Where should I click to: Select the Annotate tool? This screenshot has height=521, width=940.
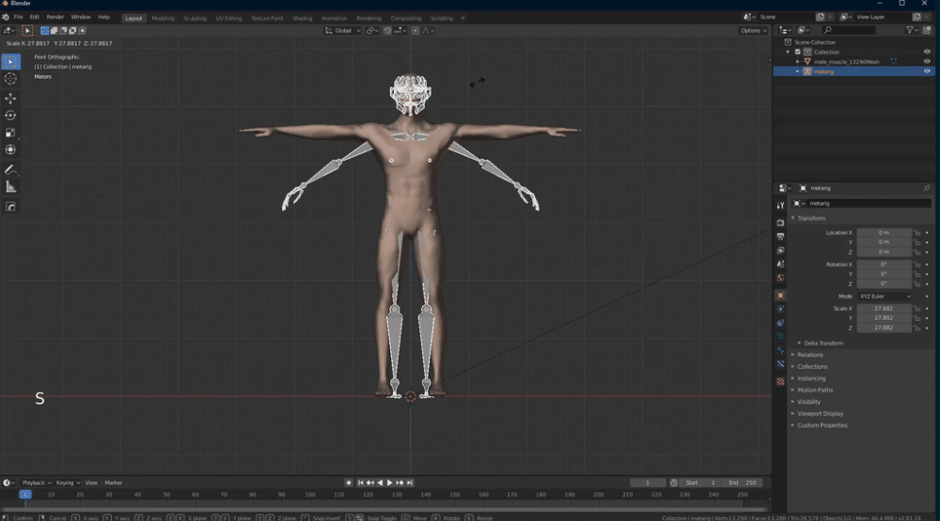[x=11, y=170]
